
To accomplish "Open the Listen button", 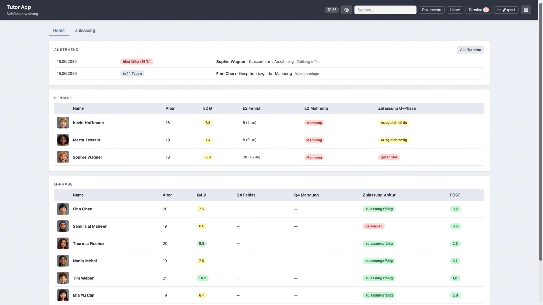I will (455, 10).
